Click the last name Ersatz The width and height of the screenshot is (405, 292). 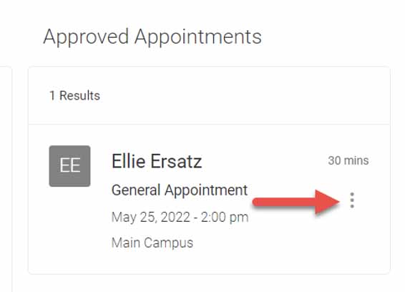pyautogui.click(x=176, y=161)
